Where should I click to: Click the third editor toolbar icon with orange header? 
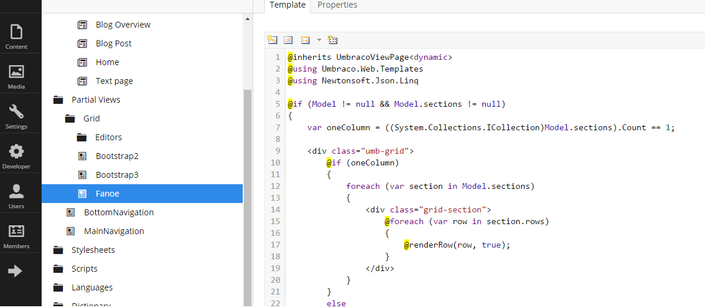coord(305,40)
